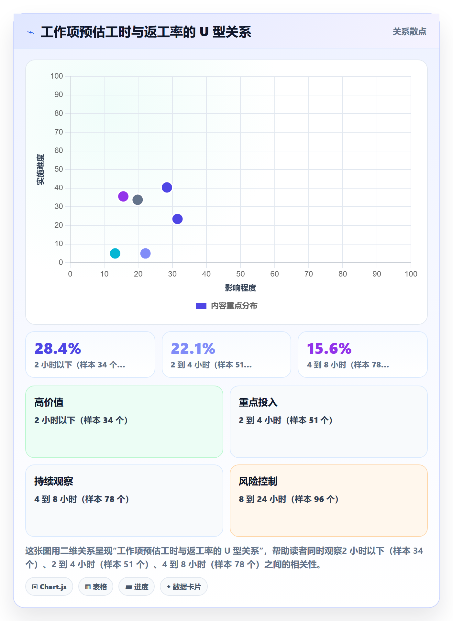Click the 表格 tag chip
453x621 pixels.
96,587
